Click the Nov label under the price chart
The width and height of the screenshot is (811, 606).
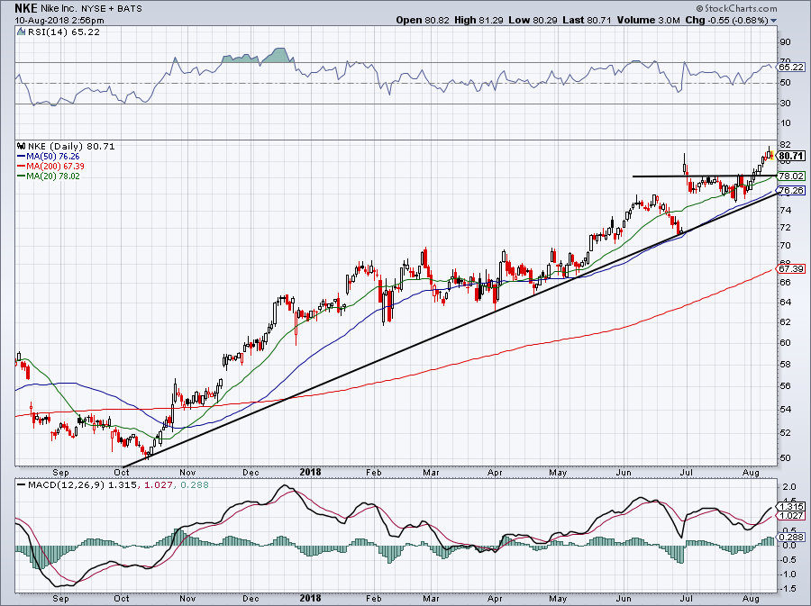(187, 472)
